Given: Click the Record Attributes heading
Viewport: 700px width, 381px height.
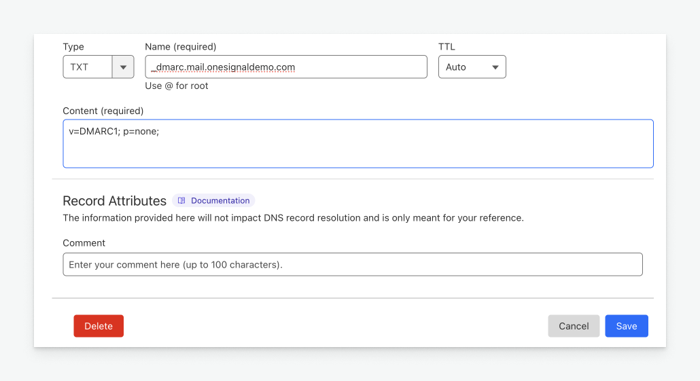Looking at the screenshot, I should pyautogui.click(x=114, y=200).
